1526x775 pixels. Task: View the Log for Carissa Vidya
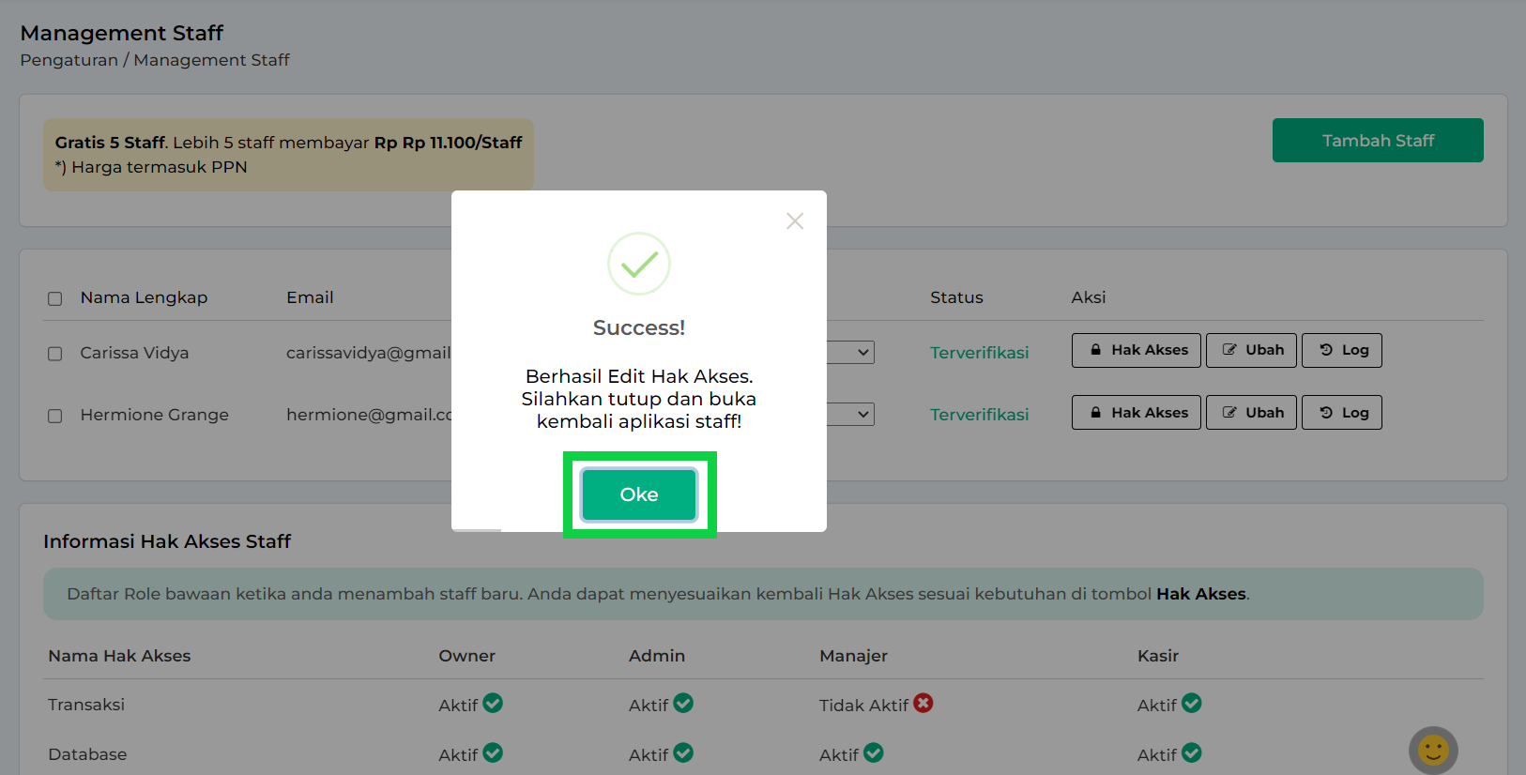(x=1342, y=350)
